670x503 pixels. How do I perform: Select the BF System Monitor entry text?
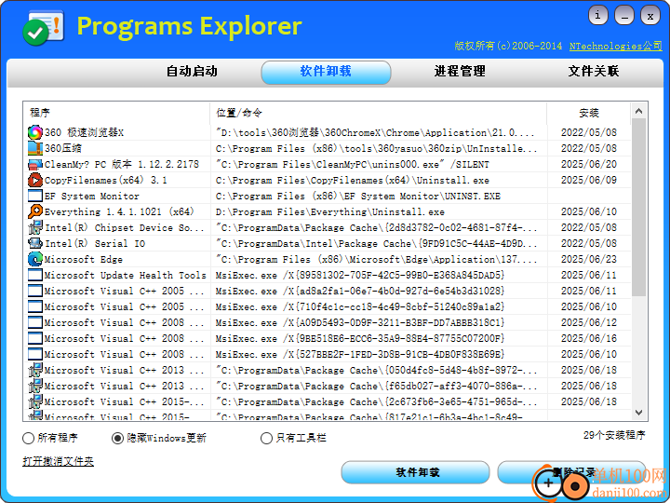92,196
